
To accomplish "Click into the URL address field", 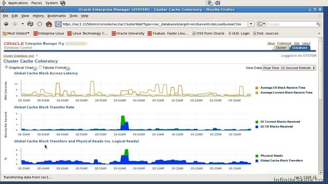I will pos(152,24).
